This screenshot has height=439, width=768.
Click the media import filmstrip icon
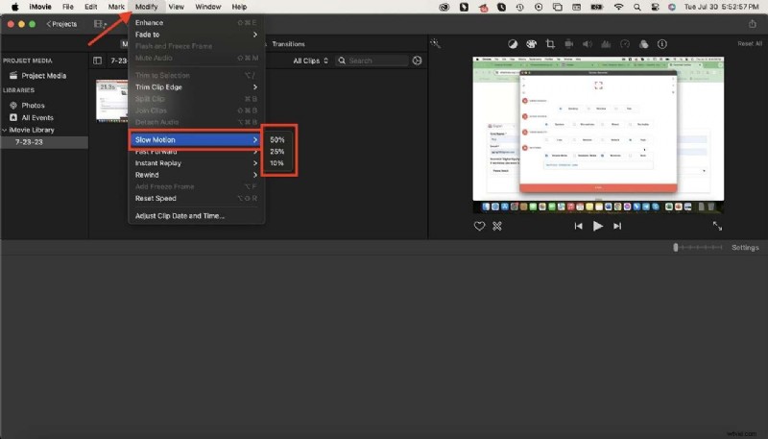click(100, 23)
